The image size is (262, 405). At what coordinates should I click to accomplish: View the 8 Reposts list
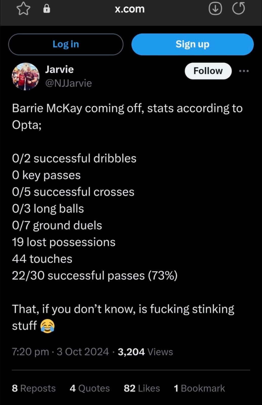coord(34,388)
